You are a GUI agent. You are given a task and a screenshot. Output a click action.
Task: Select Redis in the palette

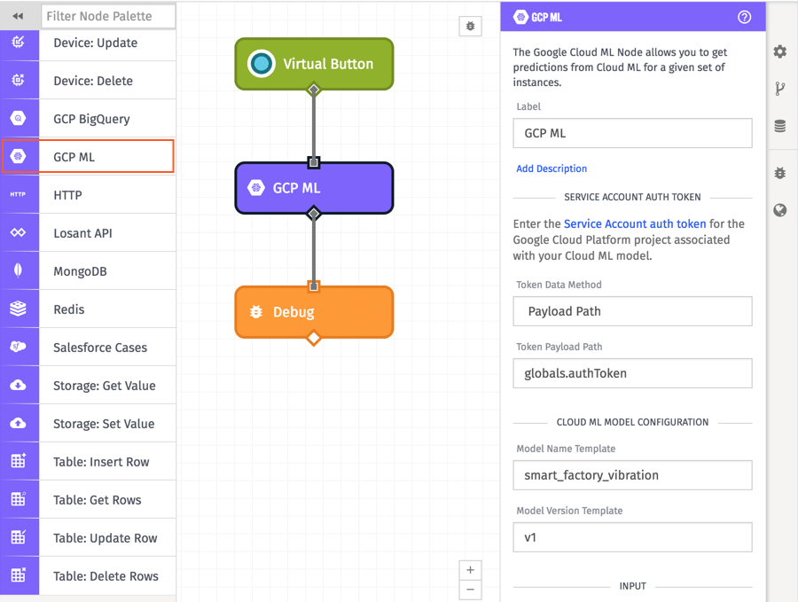pos(68,309)
